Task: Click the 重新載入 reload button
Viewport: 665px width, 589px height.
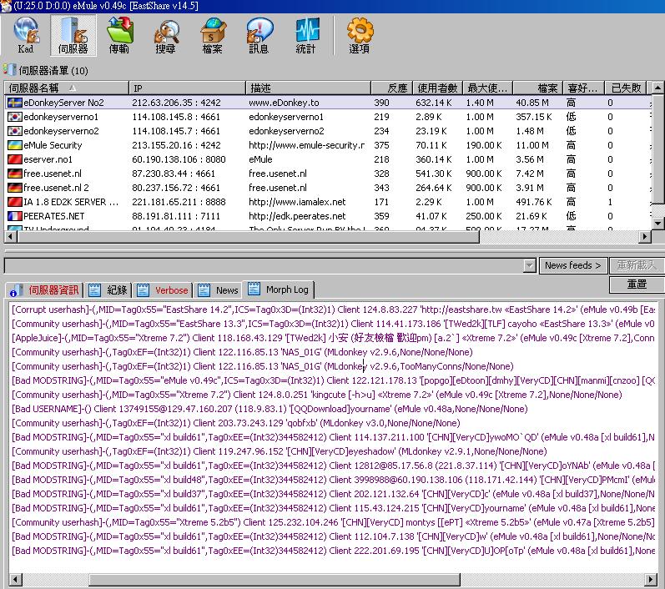Action: [x=637, y=266]
